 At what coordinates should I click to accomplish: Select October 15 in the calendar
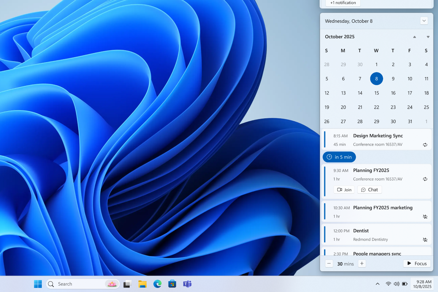[377, 93]
